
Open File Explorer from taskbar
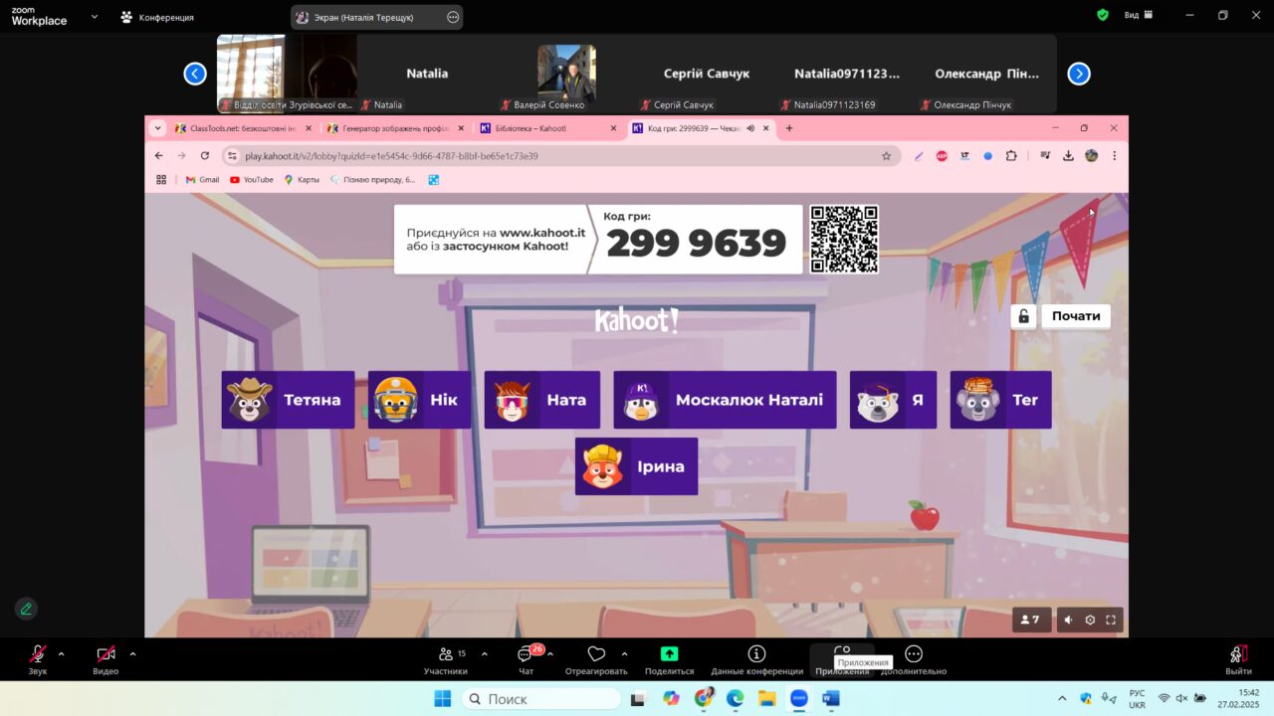(766, 699)
